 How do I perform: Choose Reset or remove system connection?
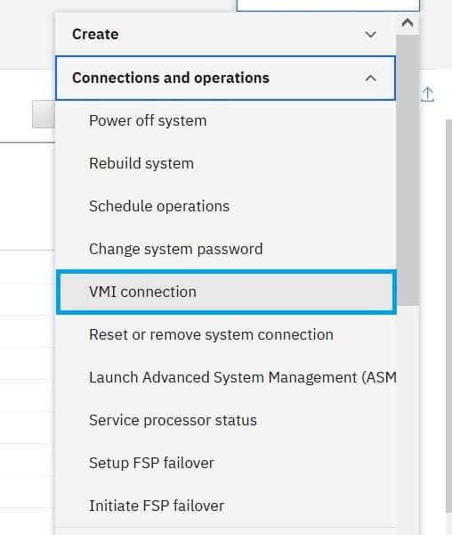[226, 334]
